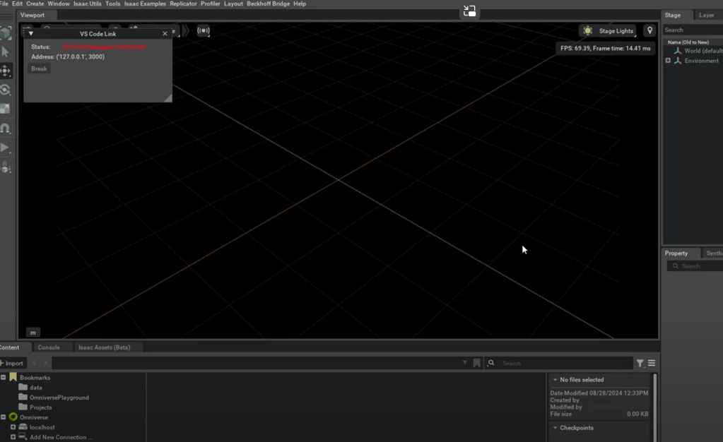
Task: Choose the Rotate tool
Action: 6,90
